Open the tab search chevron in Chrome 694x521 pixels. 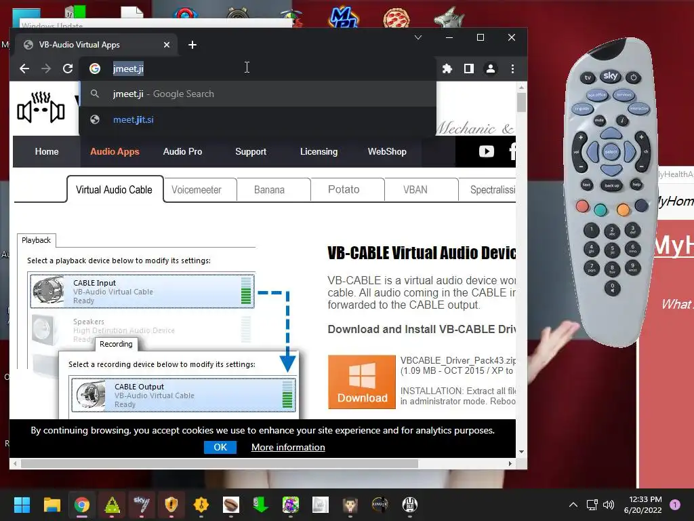coord(417,37)
